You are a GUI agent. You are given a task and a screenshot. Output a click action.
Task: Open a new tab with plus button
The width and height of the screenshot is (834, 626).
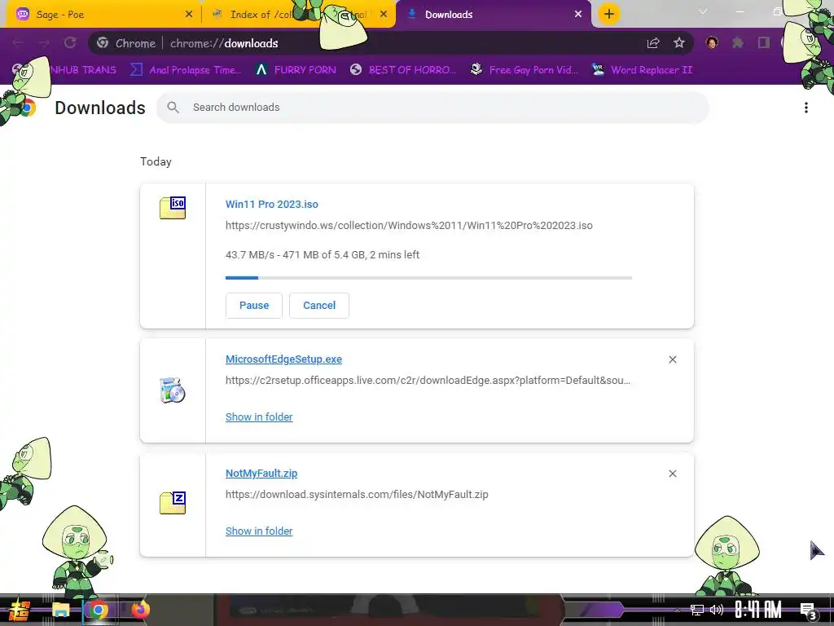(x=609, y=14)
